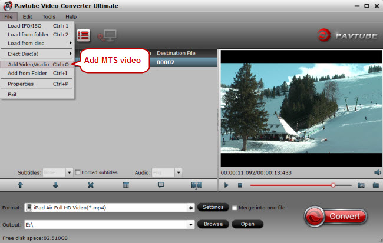Stop the preview playback
Screen dimensions: 383x243
tap(240, 185)
